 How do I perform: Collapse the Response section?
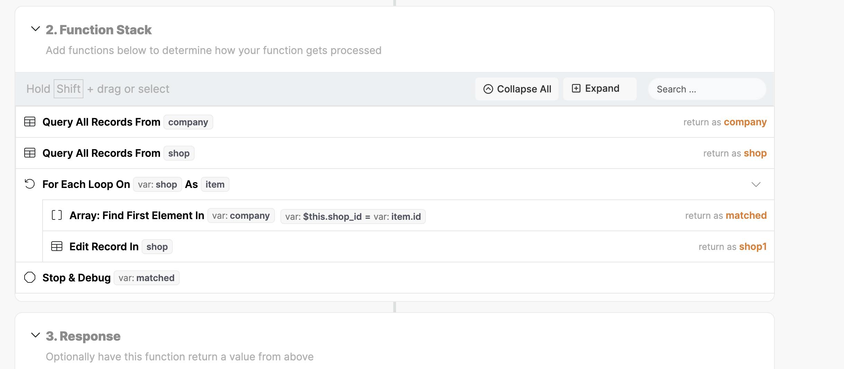pos(35,335)
